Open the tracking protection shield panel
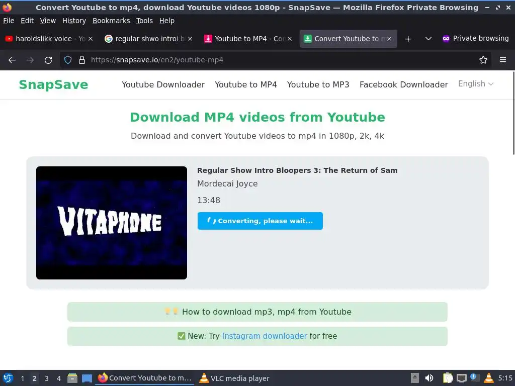Image resolution: width=515 pixels, height=386 pixels. tap(68, 60)
